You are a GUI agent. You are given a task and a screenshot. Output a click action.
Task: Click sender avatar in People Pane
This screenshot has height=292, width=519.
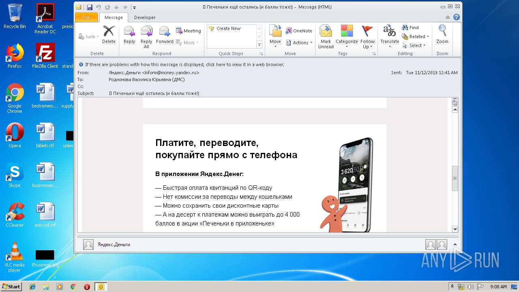coord(88,245)
